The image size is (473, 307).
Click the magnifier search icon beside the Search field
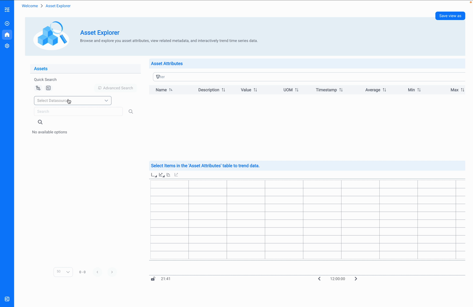[x=131, y=112]
